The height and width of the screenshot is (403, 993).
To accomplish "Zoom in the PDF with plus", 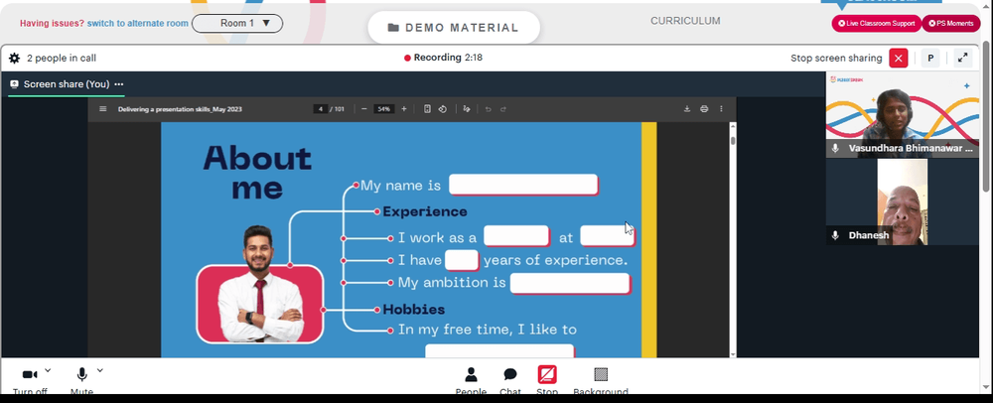I will (x=404, y=109).
